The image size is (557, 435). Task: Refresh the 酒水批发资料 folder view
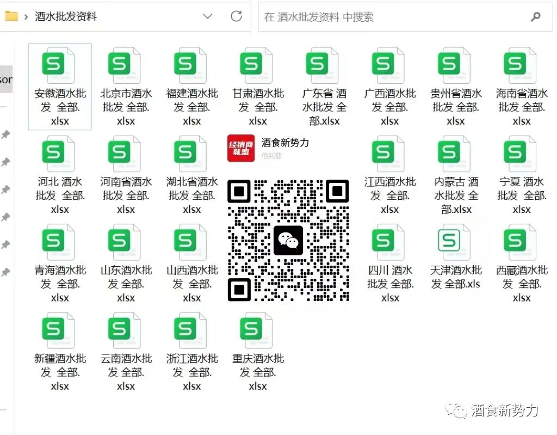[236, 16]
